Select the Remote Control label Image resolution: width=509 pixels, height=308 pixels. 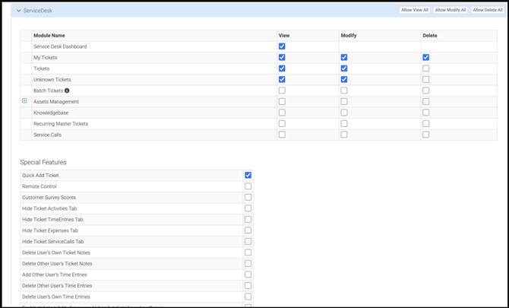pos(40,186)
